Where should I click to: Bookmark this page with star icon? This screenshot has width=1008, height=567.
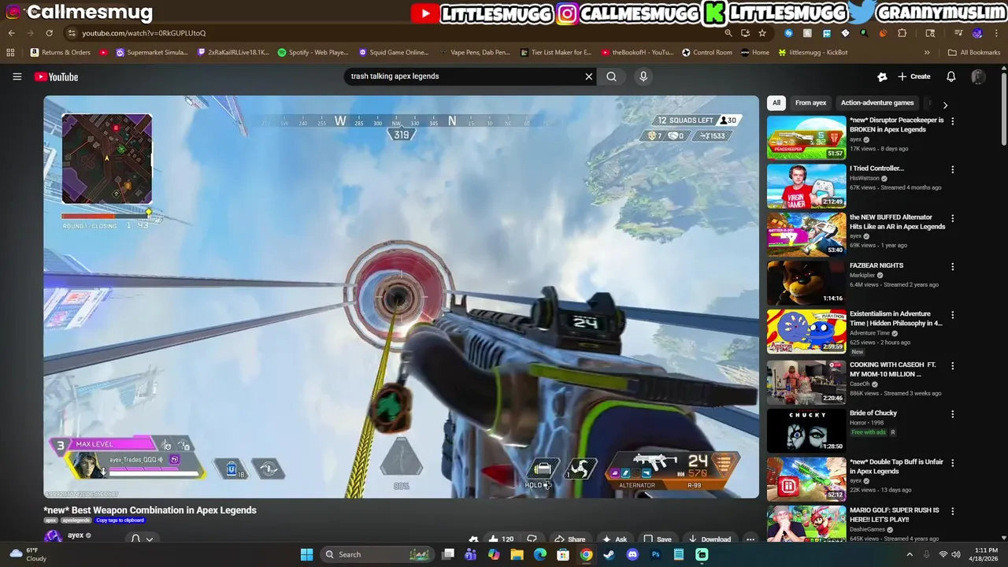click(762, 33)
